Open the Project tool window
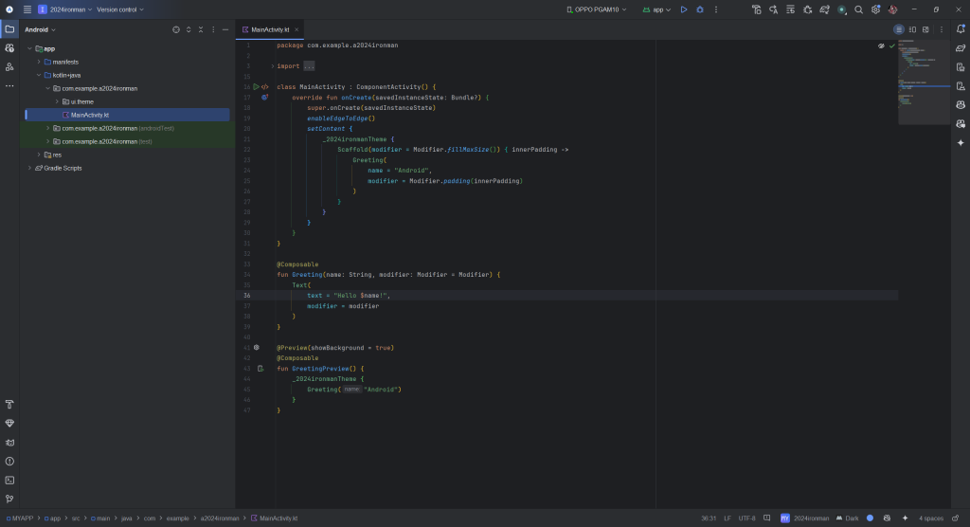 click(x=9, y=29)
